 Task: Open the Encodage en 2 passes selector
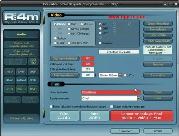point(119,52)
